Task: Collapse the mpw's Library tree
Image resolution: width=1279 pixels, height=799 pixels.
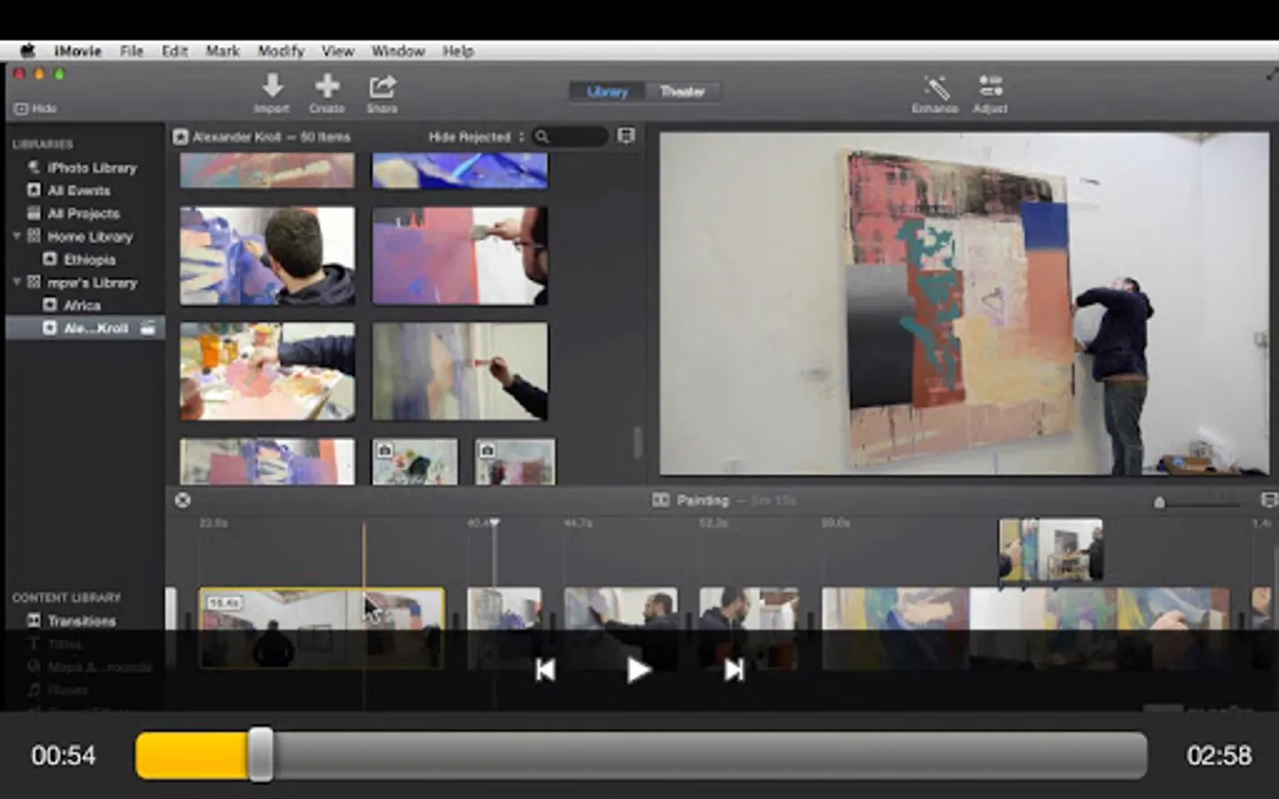Action: 17,282
